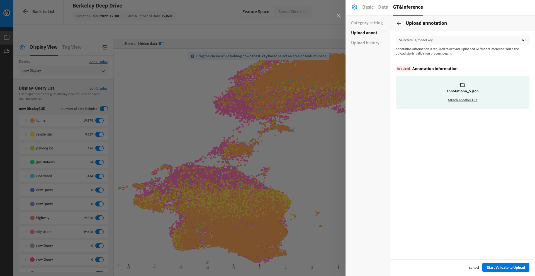Click the folder icon above annotationn_5.json
Screen dimensions: 535x276
pyautogui.click(x=463, y=85)
